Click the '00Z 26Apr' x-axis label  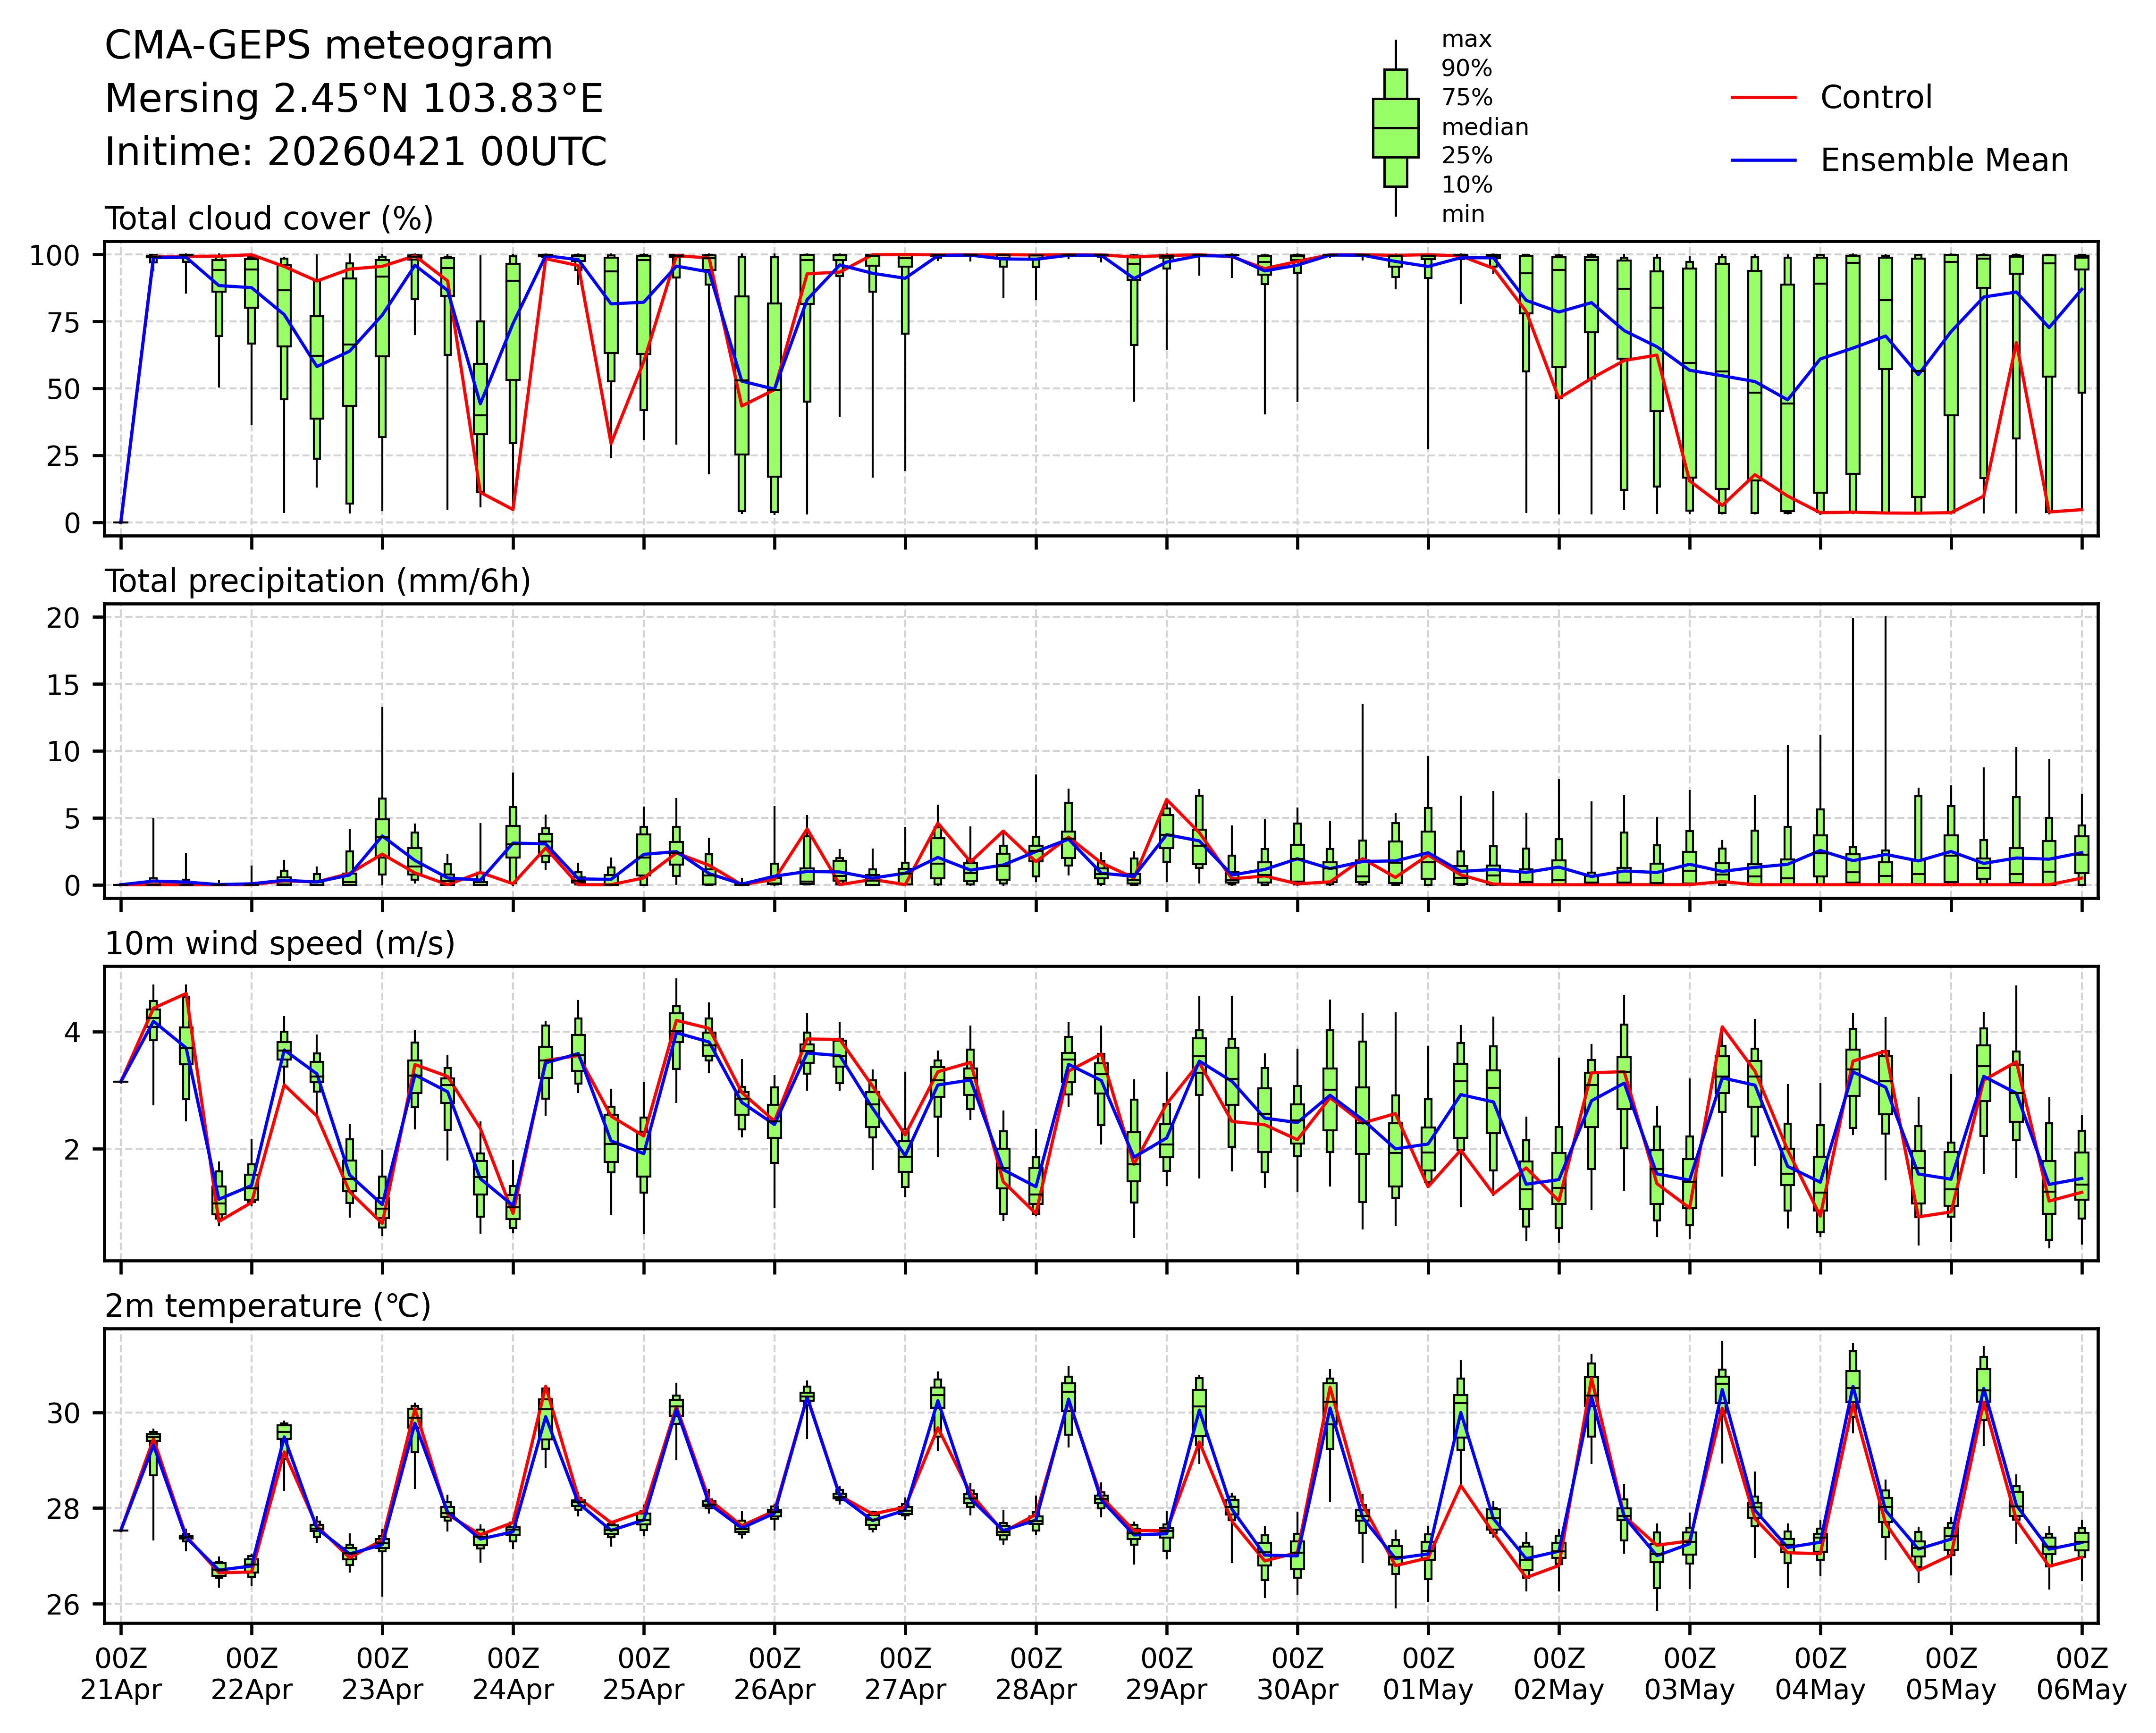[774, 1675]
